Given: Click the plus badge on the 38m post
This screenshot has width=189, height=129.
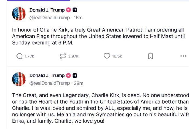Looking at the screenshot, I should [75, 75].
